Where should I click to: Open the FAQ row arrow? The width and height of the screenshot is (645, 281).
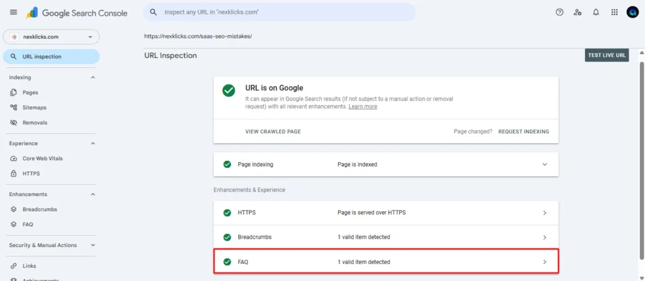coord(545,262)
